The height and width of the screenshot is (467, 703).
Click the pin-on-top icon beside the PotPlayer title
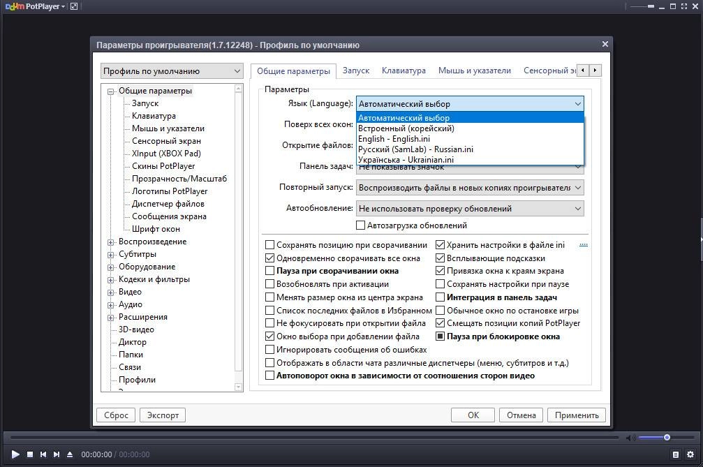pyautogui.click(x=74, y=6)
